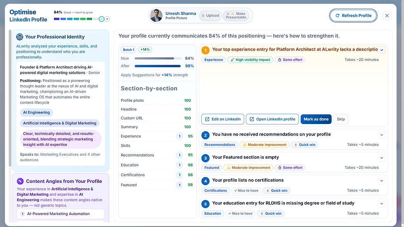The height and width of the screenshot is (227, 404).
Task: Click the Nice to have tag on suggestion 5
Action: pyautogui.click(x=240, y=213)
